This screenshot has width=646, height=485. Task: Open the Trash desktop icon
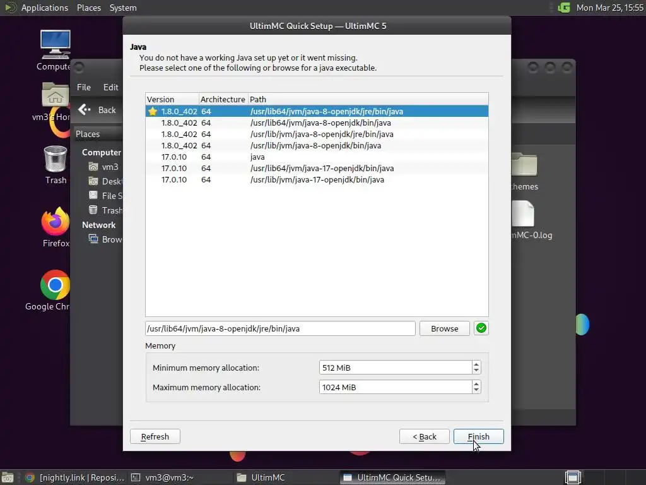point(56,159)
